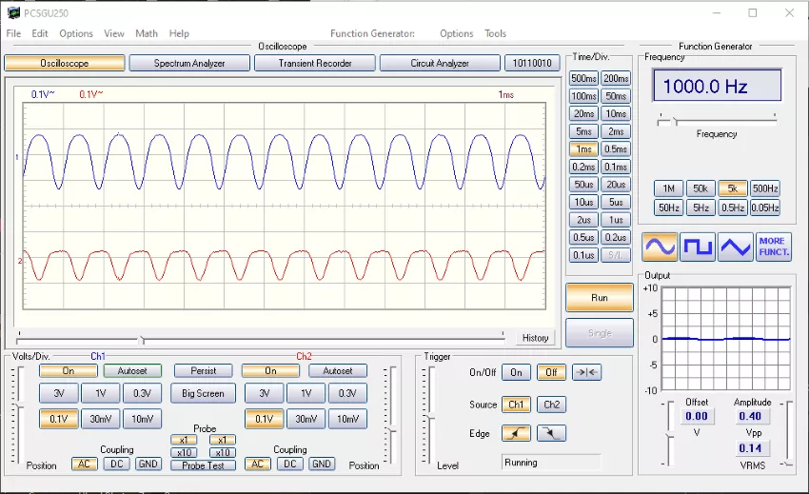The width and height of the screenshot is (809, 494).
Task: Set Ch2 coupling to AC
Action: (257, 464)
